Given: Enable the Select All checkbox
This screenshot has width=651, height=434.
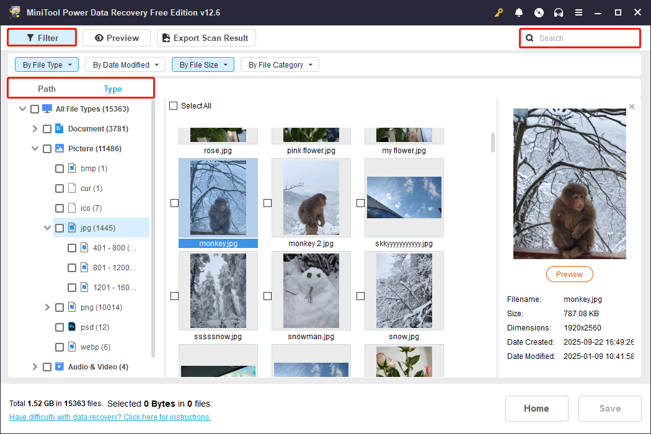Looking at the screenshot, I should [173, 105].
